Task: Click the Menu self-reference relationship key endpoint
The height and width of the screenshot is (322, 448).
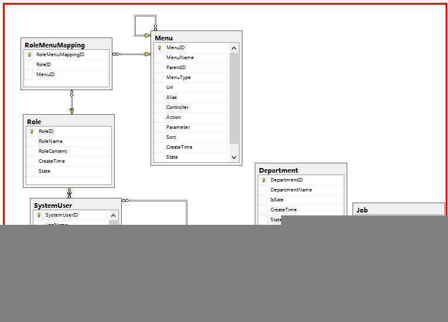Action: [147, 36]
